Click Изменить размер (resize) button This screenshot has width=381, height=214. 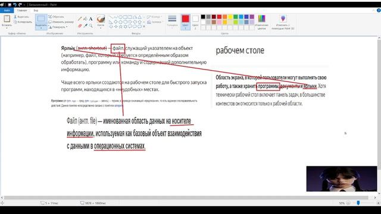[x=61, y=22]
